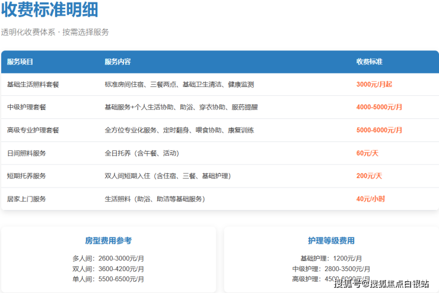Click the 单人间 5500-6500元/月 line
439x293 pixels.
coord(108,279)
